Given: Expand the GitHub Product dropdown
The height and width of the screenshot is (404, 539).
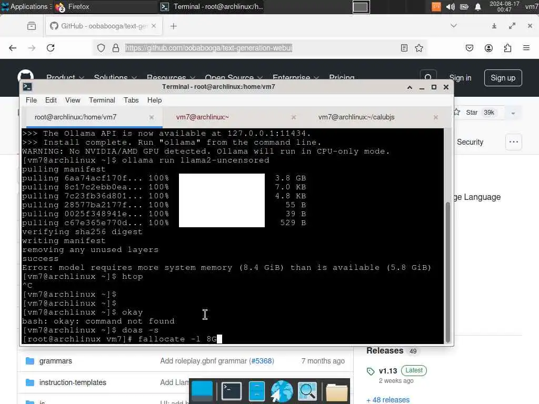Looking at the screenshot, I should coord(65,78).
